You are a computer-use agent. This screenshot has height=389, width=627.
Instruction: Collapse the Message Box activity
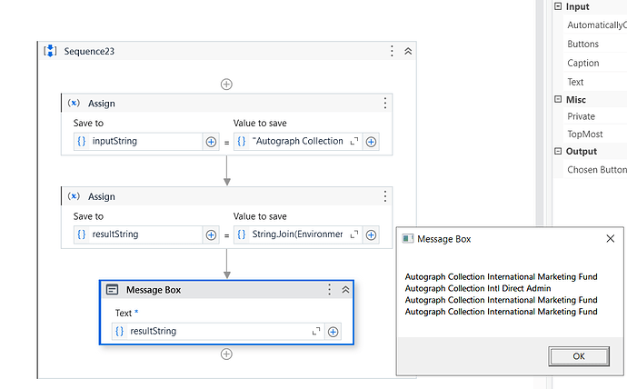pyautogui.click(x=345, y=290)
